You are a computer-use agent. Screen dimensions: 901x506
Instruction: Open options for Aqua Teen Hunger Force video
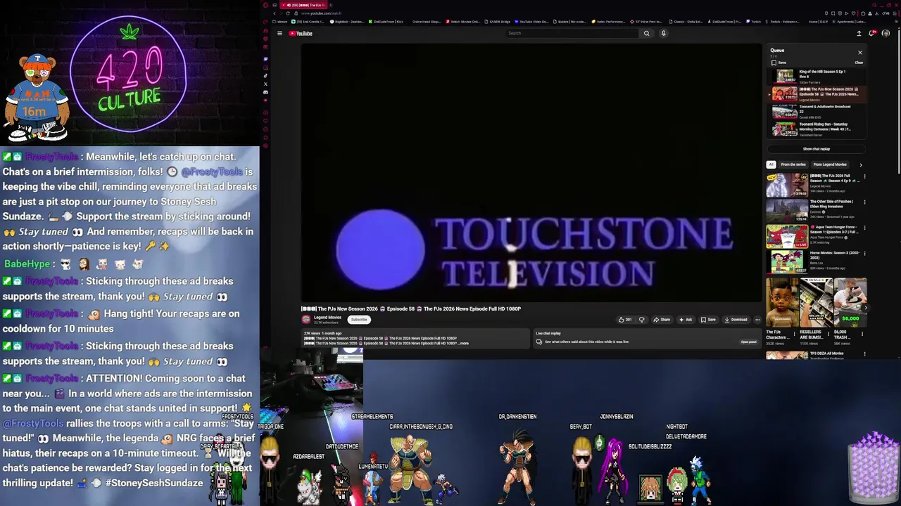coord(864,228)
